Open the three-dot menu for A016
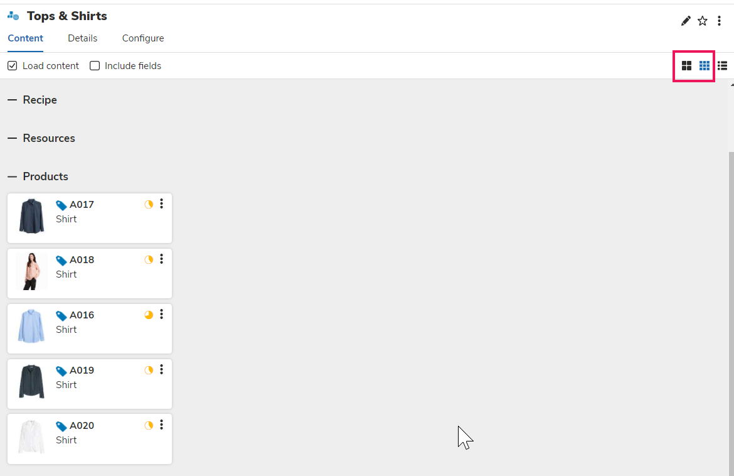The width and height of the screenshot is (734, 476). [161, 314]
